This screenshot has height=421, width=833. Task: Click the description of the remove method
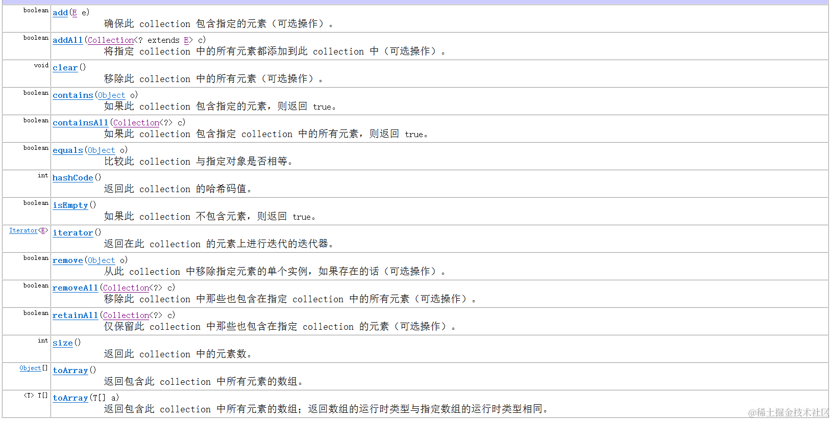point(275,272)
